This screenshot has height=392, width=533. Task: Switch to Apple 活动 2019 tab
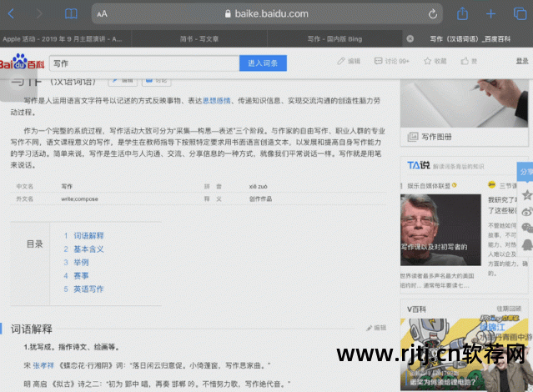63,38
